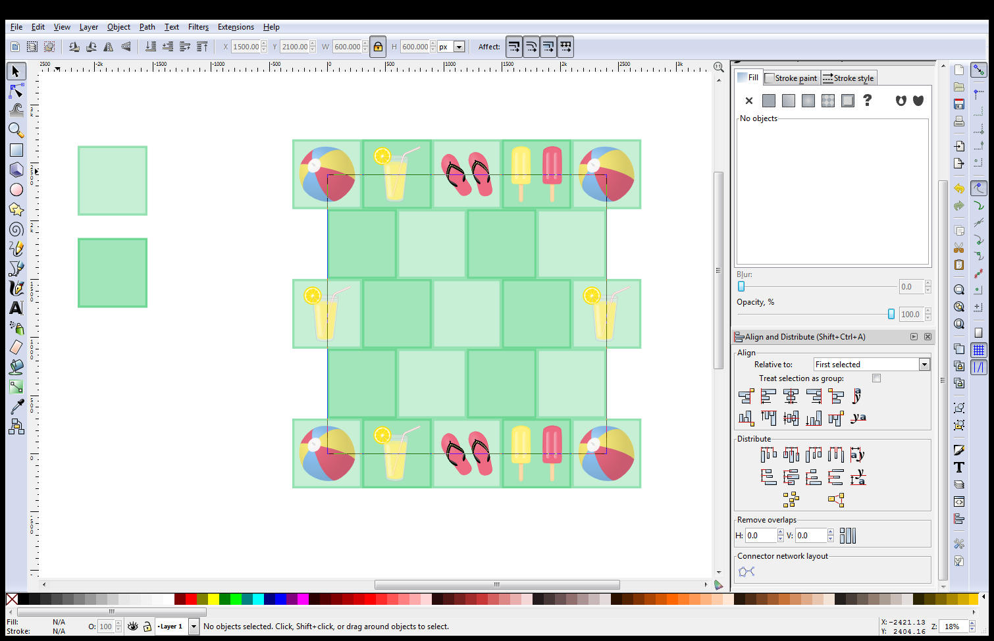This screenshot has height=641, width=994.
Task: Choose the Ellipse drawing tool
Action: pyautogui.click(x=16, y=190)
